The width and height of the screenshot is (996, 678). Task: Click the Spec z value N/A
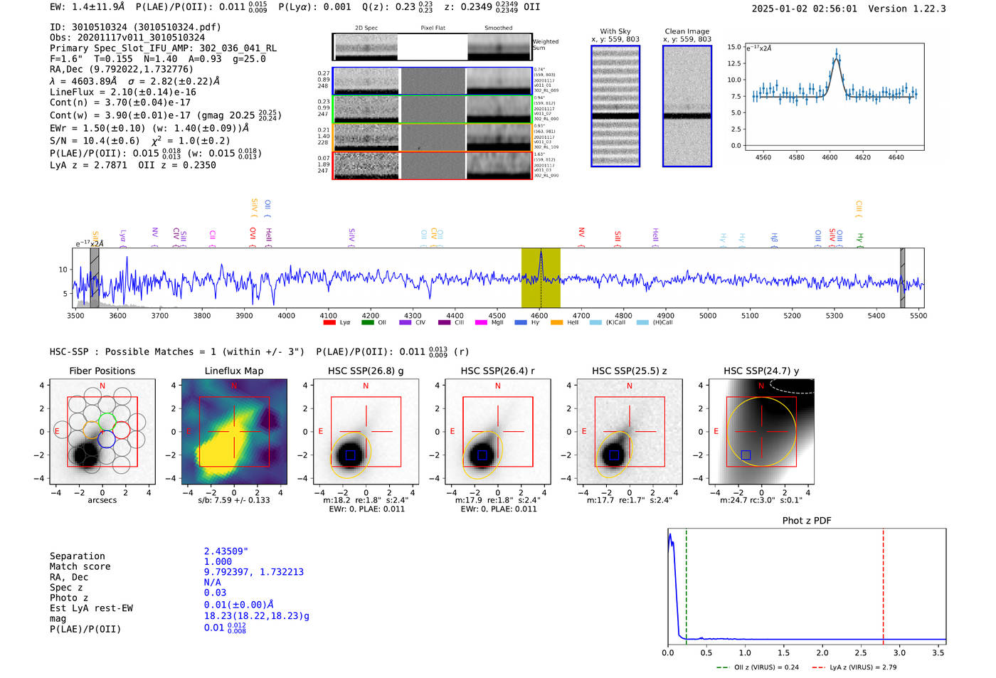212,582
